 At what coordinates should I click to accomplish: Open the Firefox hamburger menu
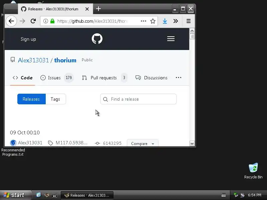(188, 21)
